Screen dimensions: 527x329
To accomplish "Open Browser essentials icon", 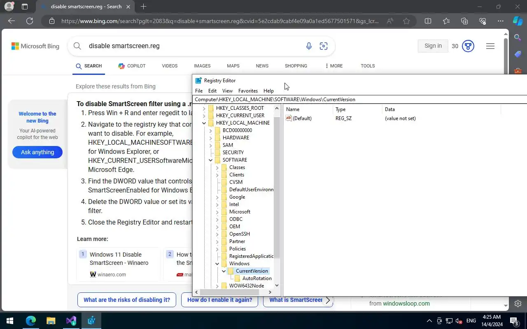I will point(483,21).
